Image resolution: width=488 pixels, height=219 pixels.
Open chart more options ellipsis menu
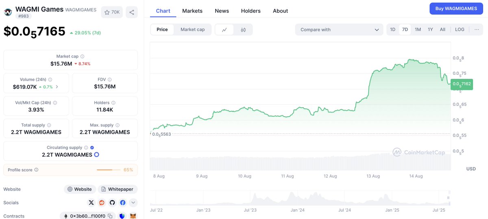pos(477,30)
